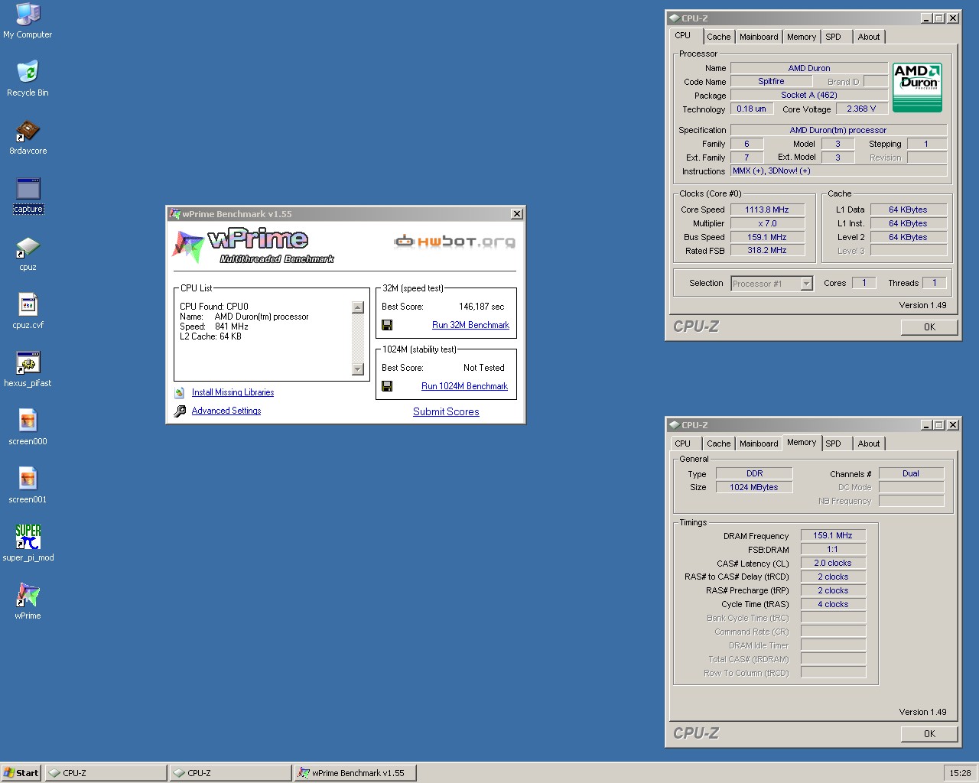The width and height of the screenshot is (979, 783).
Task: Switch to Cache tab in upper CPU-Z
Action: click(x=718, y=37)
